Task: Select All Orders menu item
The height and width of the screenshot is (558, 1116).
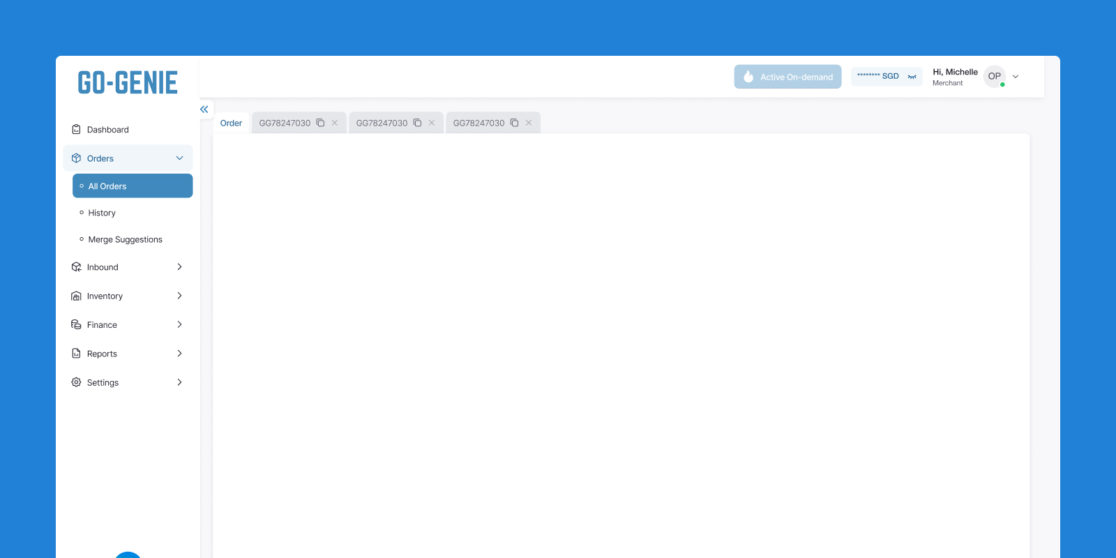Action: pyautogui.click(x=133, y=186)
